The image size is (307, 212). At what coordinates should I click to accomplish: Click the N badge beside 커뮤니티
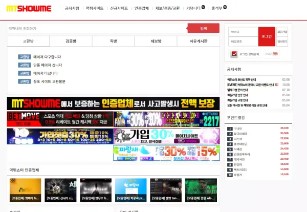coord(203,7)
